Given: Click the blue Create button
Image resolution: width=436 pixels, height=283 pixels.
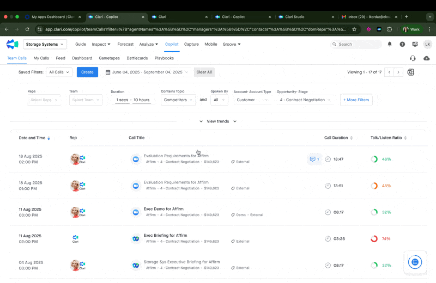Looking at the screenshot, I should point(87,72).
